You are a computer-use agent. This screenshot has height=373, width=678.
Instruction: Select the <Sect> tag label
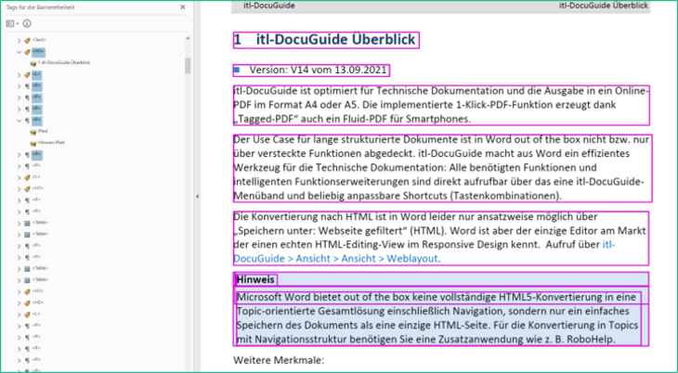39,40
